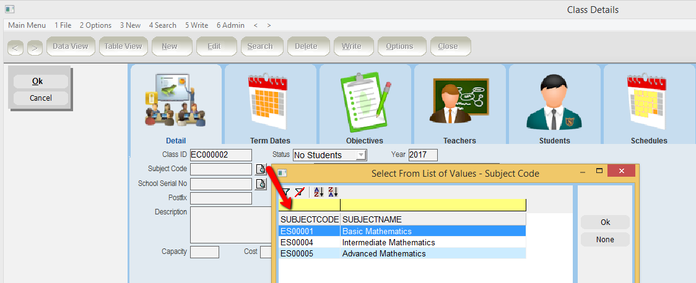This screenshot has width=696, height=283.
Task: Open the Detail tab icon
Action: tap(176, 101)
